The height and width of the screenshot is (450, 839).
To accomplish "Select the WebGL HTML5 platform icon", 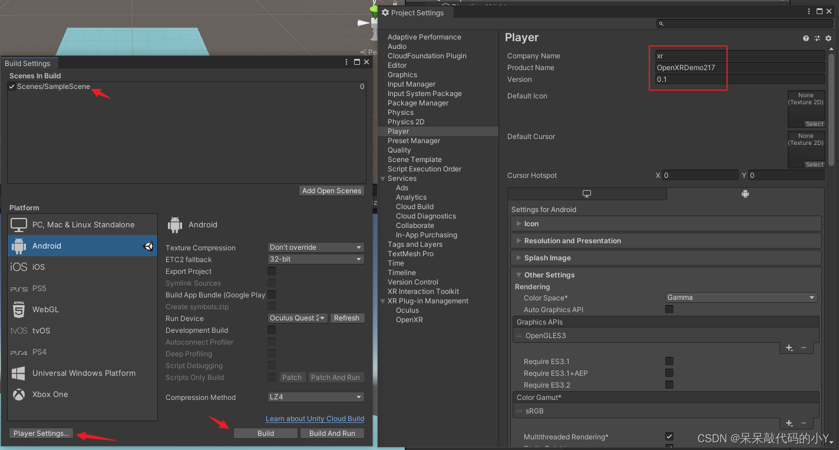I will [x=19, y=309].
